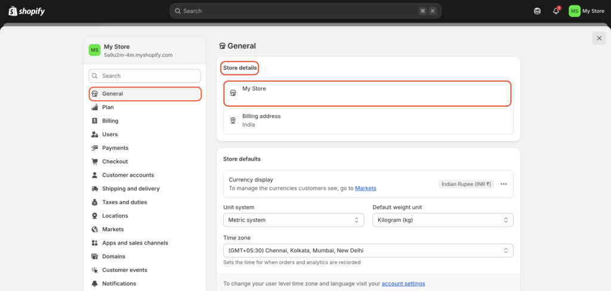Follow the Markets link in Currency display
This screenshot has height=291, width=611.
pyautogui.click(x=366, y=188)
